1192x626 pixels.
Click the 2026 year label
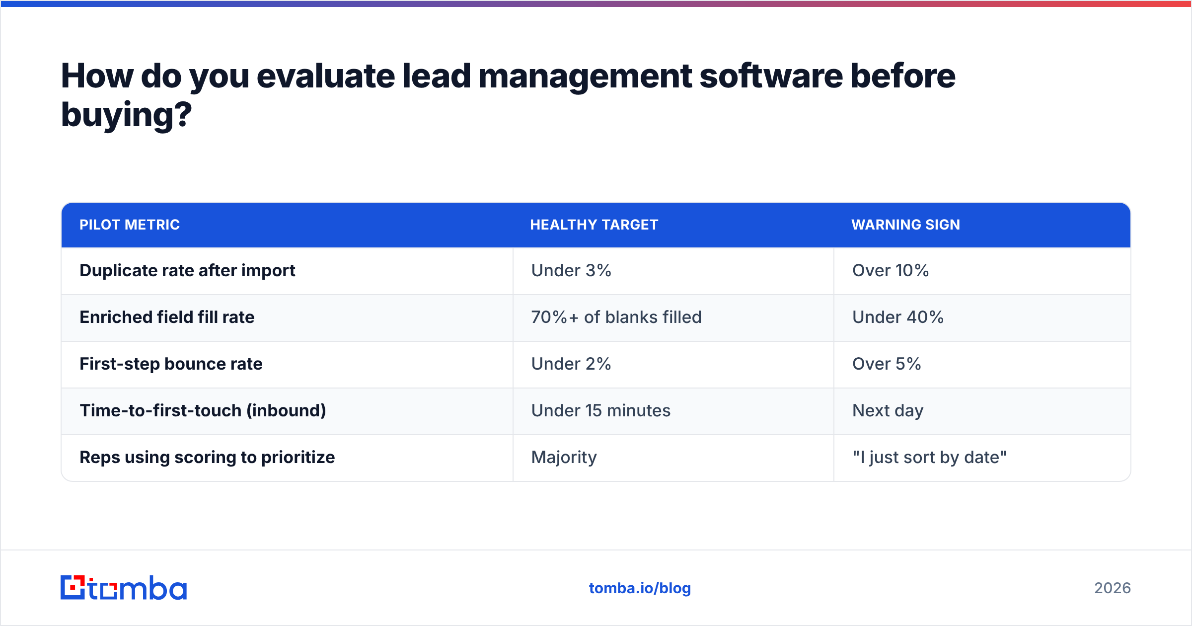(x=1113, y=588)
